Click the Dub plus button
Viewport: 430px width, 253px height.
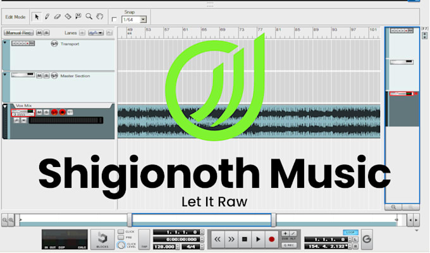pos(285,233)
